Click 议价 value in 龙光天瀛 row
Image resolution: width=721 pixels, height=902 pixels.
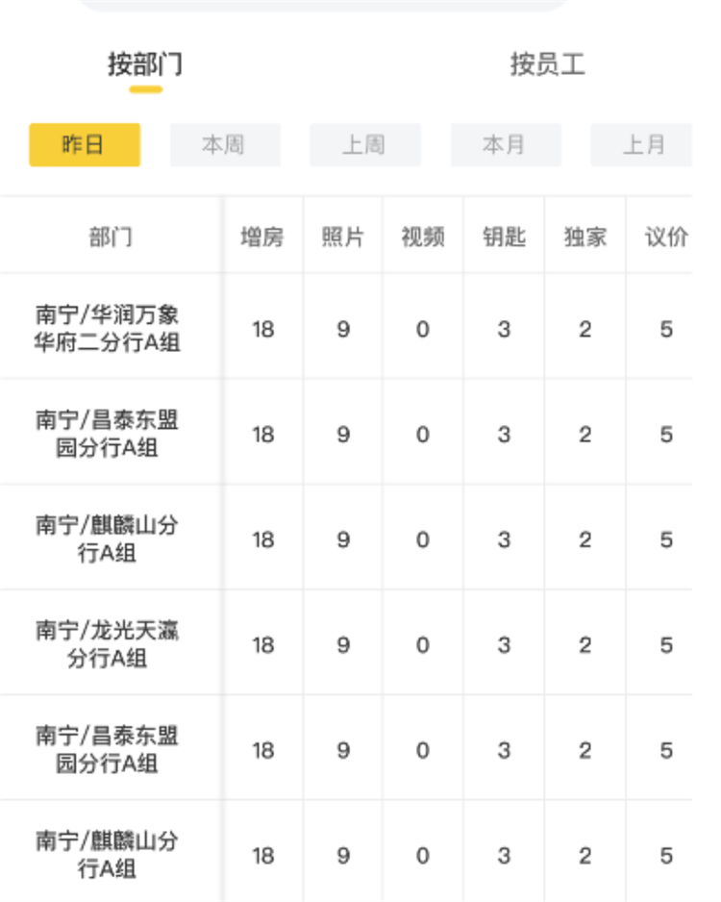666,645
